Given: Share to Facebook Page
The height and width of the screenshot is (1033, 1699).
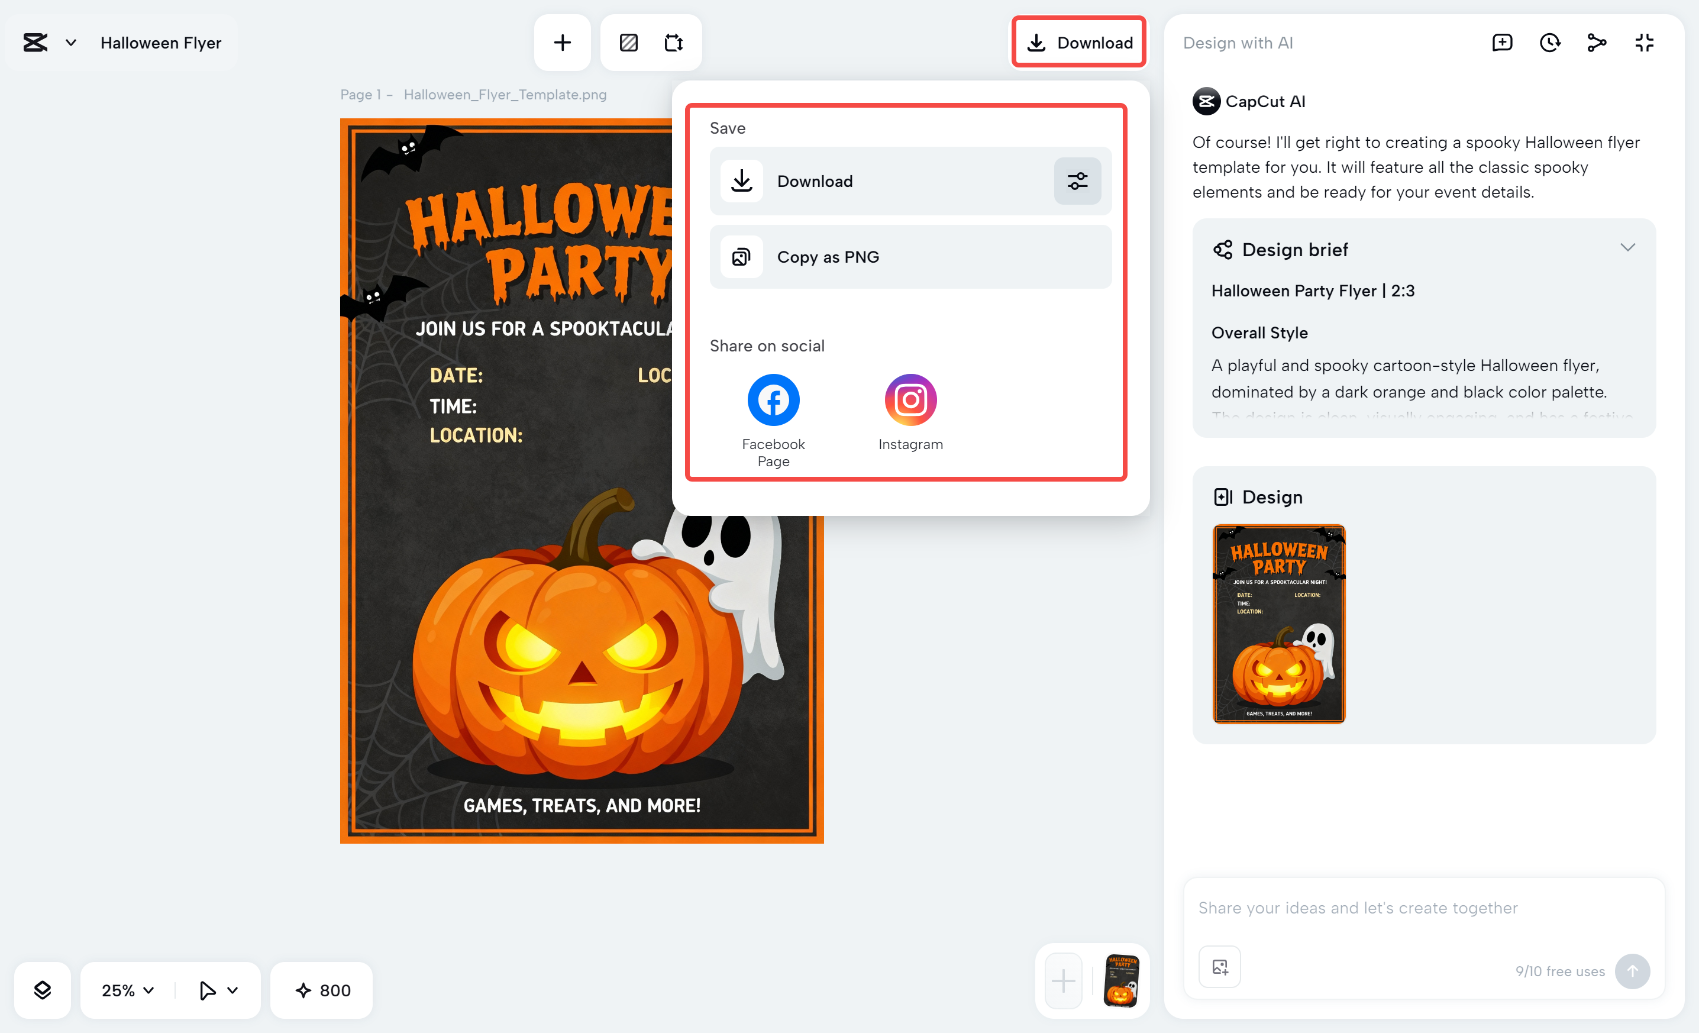Looking at the screenshot, I should [x=773, y=400].
